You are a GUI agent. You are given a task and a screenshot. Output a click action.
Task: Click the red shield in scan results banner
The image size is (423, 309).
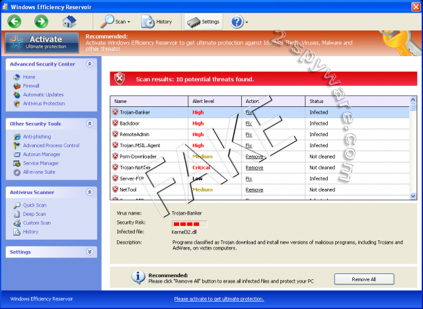[x=120, y=79]
